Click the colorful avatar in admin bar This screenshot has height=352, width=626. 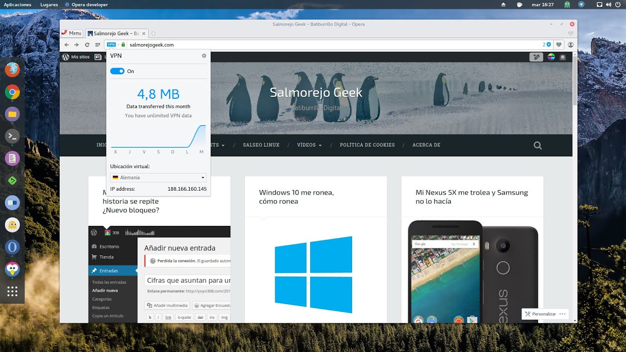pyautogui.click(x=551, y=57)
